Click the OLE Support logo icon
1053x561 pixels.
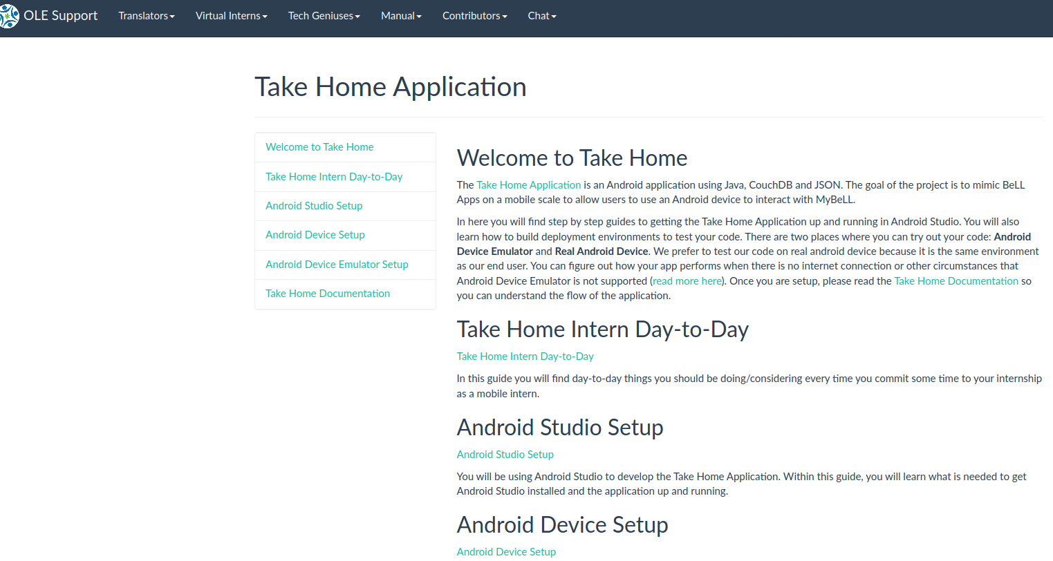(9, 16)
